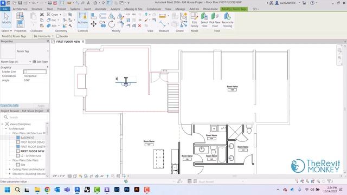Image resolution: width=347 pixels, height=195 pixels.
Task: Click the Print icon in quick access toolbar
Action: pyautogui.click(x=50, y=3)
